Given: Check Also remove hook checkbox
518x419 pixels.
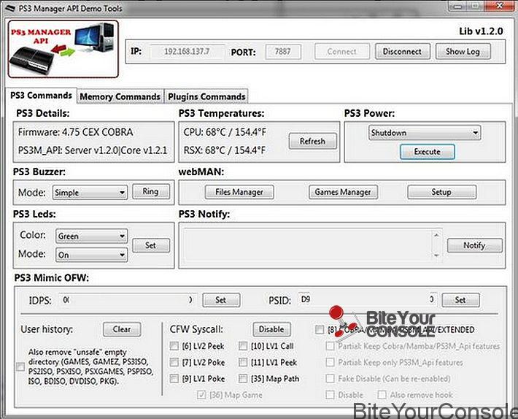Looking at the screenshot, I should [x=382, y=395].
